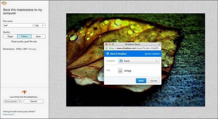This screenshot has height=119, width=218.
Task: Click into the File name field containing leaf
Action: (18, 25)
